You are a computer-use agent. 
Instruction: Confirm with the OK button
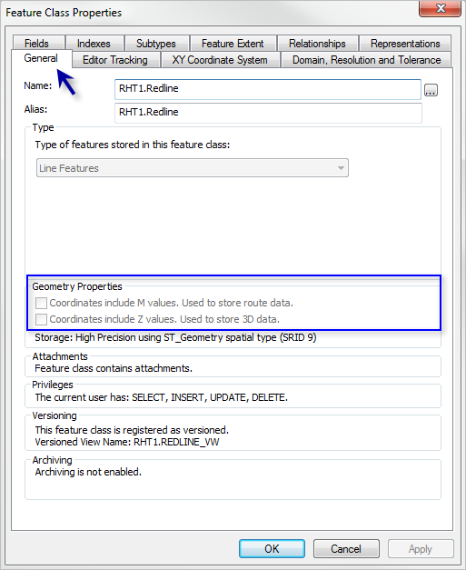[x=272, y=548]
